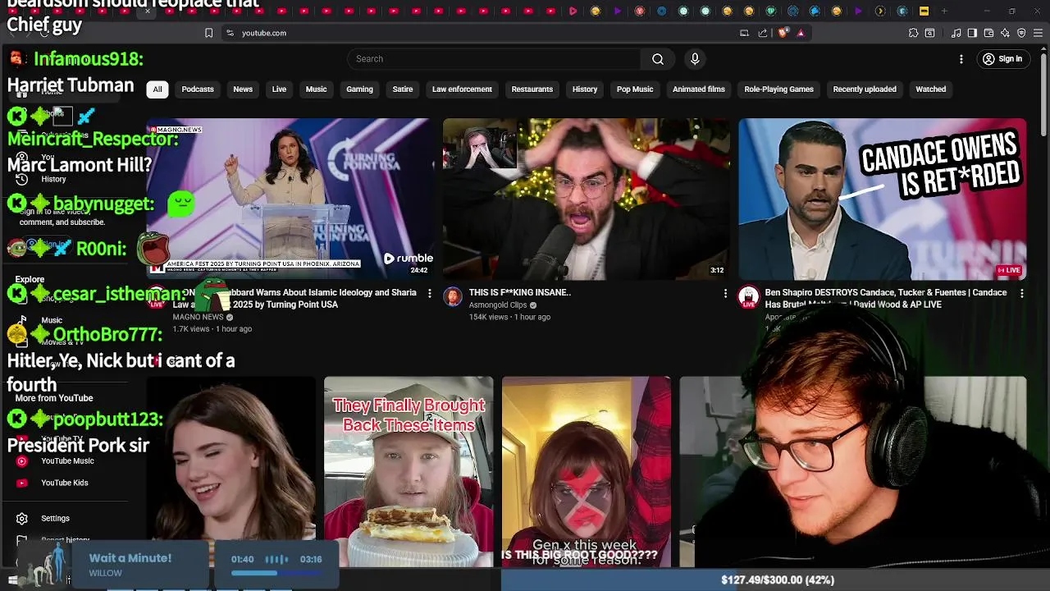
Task: Play the Turning Point USA speech thumbnail
Action: tap(290, 199)
